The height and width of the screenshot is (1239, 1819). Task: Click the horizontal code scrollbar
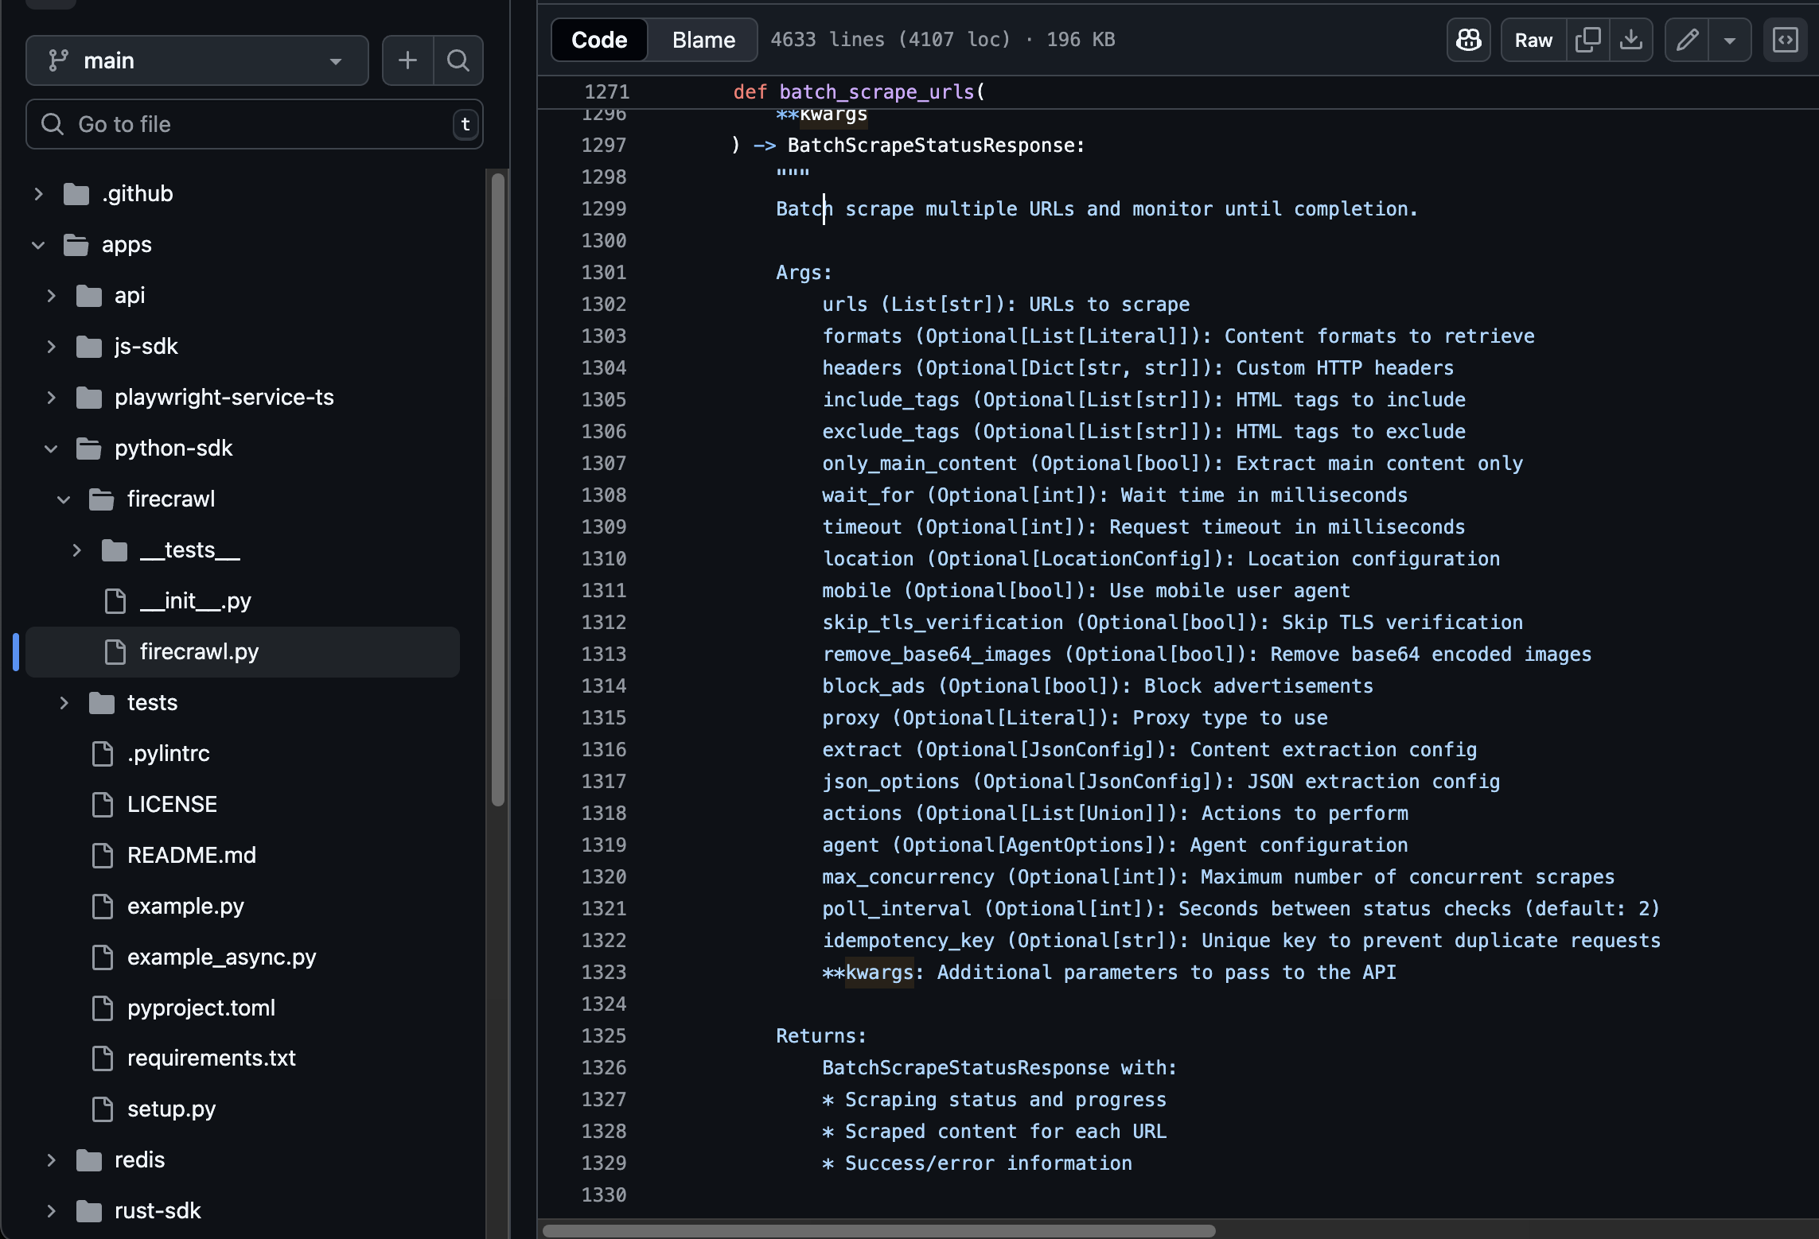click(x=878, y=1230)
